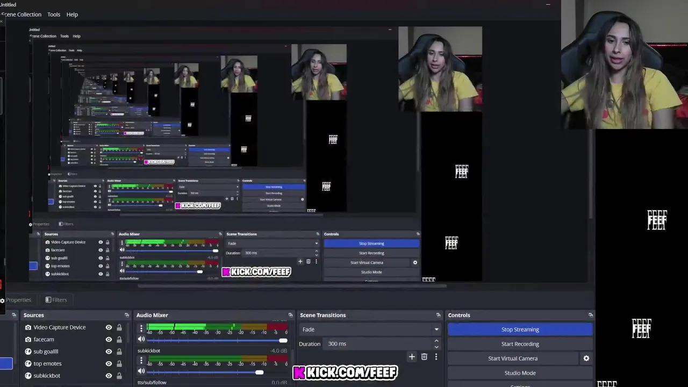The height and width of the screenshot is (387, 688).
Task: Select the Video Capture Device source row
Action: [x=73, y=327]
